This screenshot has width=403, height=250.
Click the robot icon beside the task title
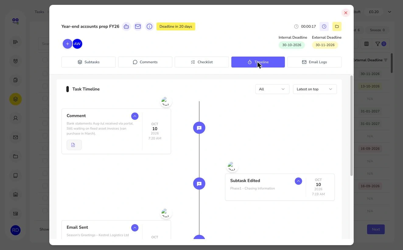[126, 26]
